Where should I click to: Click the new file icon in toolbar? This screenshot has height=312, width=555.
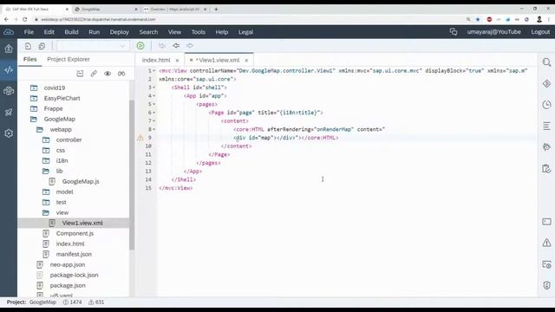click(x=28, y=46)
